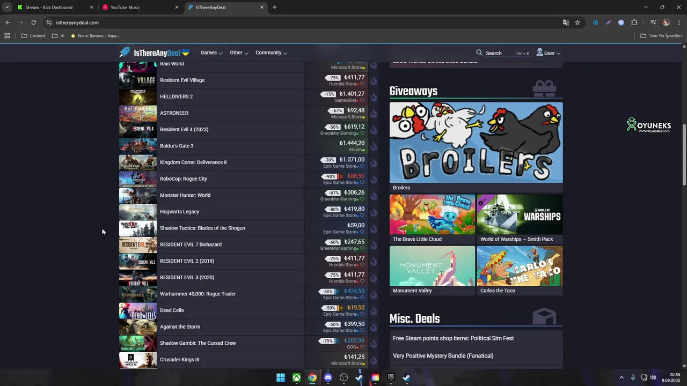Open the Crusader Kings III game link
The width and height of the screenshot is (687, 386).
click(x=179, y=360)
